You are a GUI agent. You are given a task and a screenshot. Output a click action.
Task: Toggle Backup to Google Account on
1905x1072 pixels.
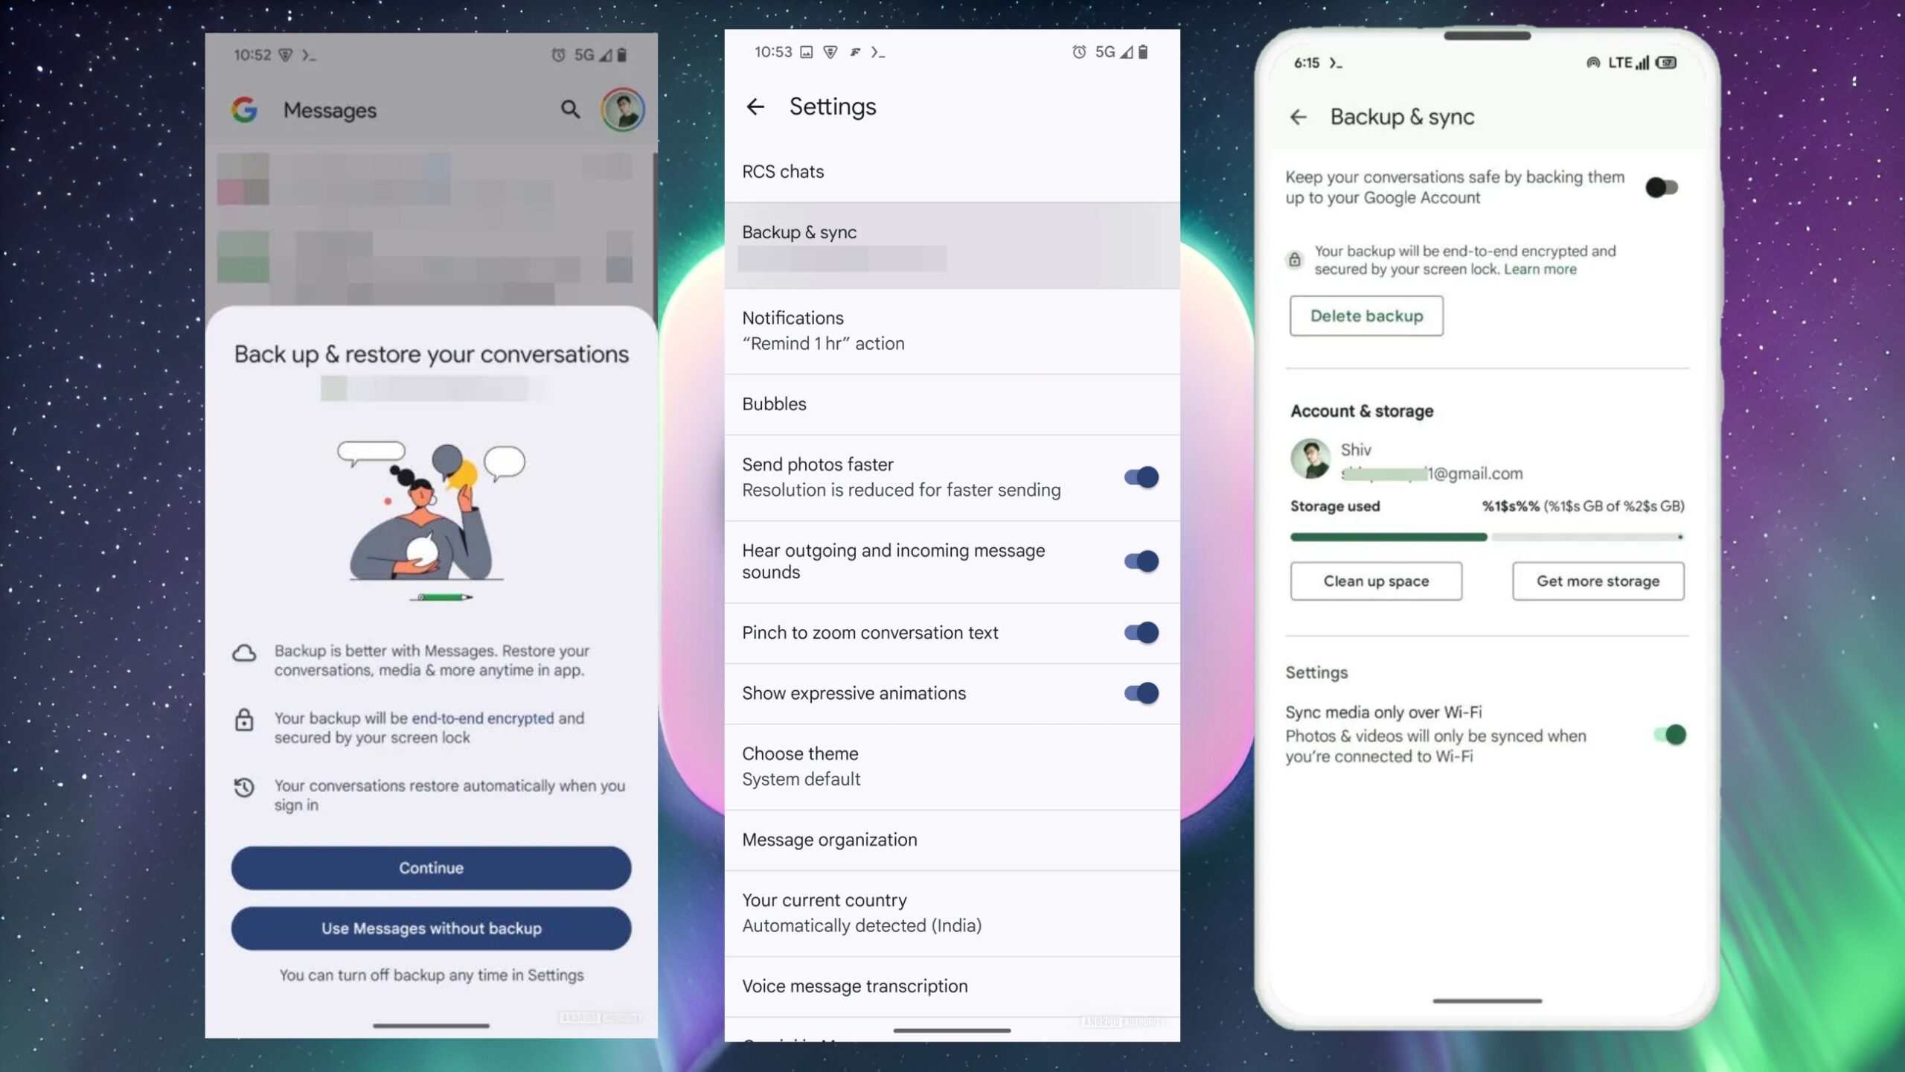coord(1660,188)
